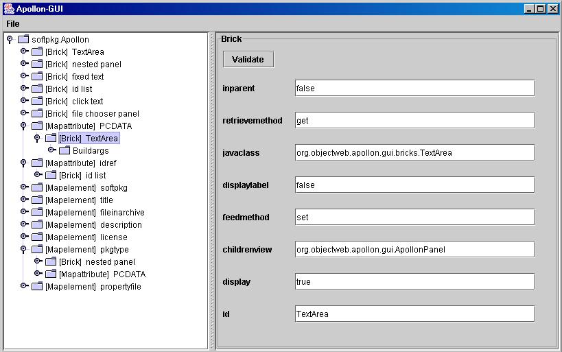Click the inparent field showing false

414,88
